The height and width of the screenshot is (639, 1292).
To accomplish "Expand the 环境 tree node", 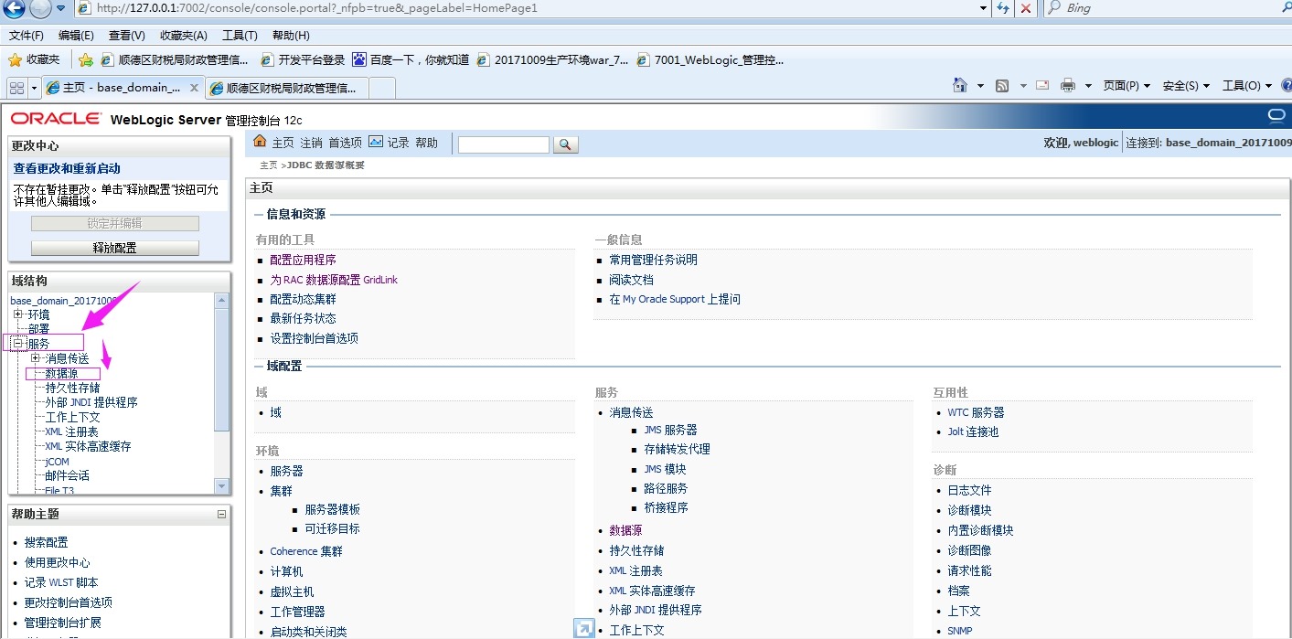I will tap(18, 314).
